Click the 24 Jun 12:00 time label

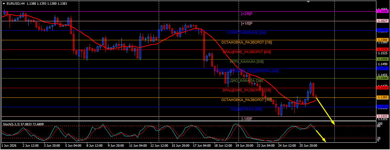point(287,145)
